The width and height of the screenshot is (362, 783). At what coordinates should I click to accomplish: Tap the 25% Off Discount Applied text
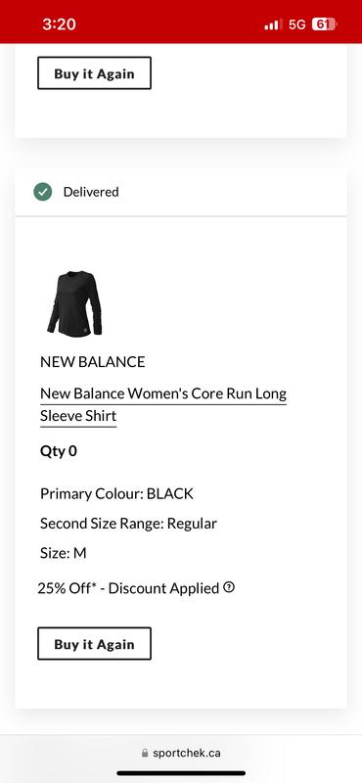click(x=128, y=588)
